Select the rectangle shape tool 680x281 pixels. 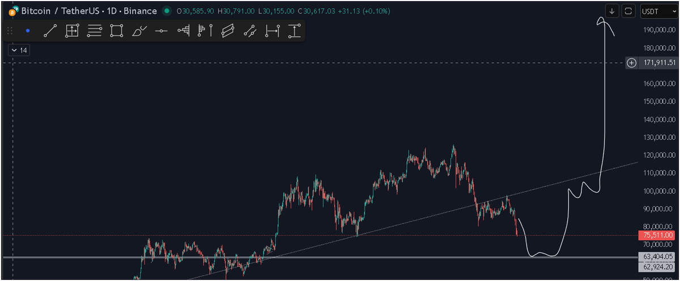pos(116,31)
